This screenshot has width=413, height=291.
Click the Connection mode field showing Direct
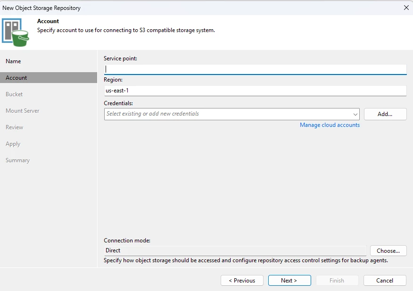235,250
